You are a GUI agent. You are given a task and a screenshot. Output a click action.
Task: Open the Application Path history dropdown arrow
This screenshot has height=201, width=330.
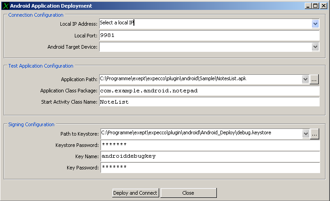[305, 79]
